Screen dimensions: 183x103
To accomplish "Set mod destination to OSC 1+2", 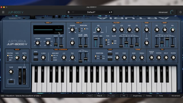I will click(52, 56).
